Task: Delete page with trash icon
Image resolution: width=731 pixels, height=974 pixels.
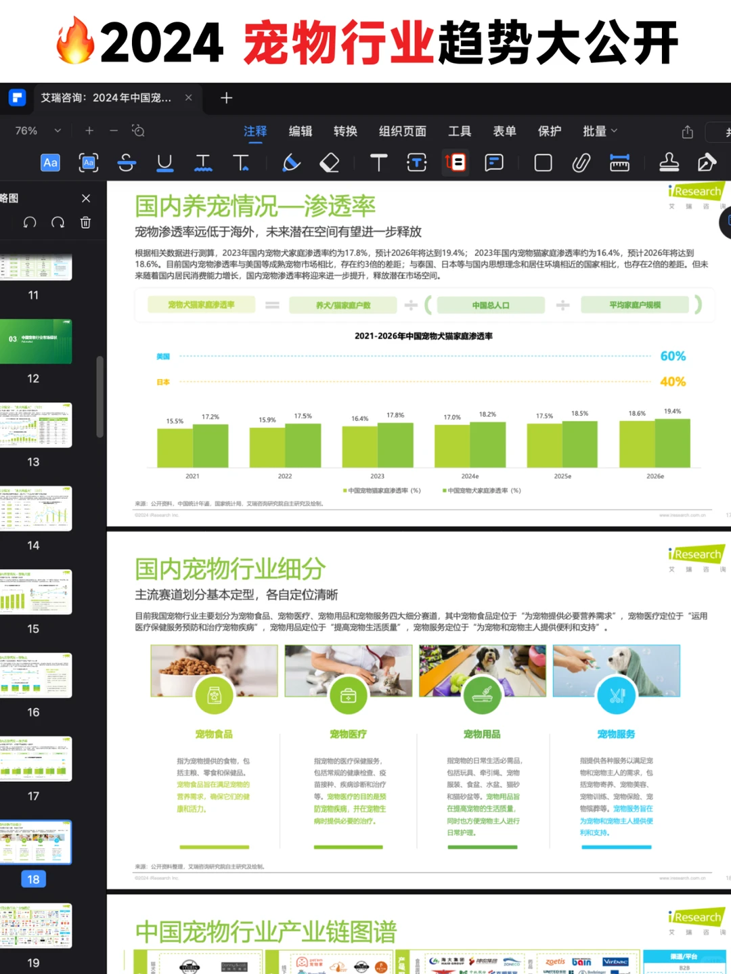Action: (86, 223)
